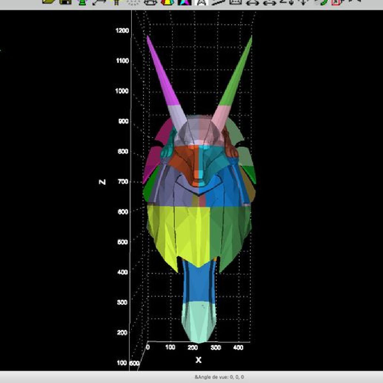
Task: Click the magenta and cyan X icon
Action: tap(184, 2)
